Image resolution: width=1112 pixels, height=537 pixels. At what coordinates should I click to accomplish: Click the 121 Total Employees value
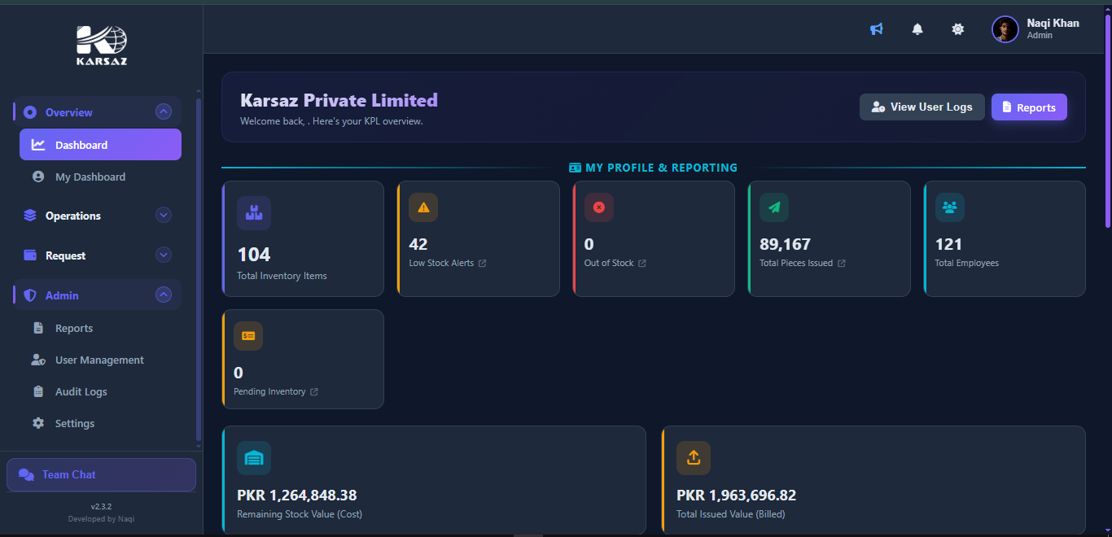coord(948,244)
